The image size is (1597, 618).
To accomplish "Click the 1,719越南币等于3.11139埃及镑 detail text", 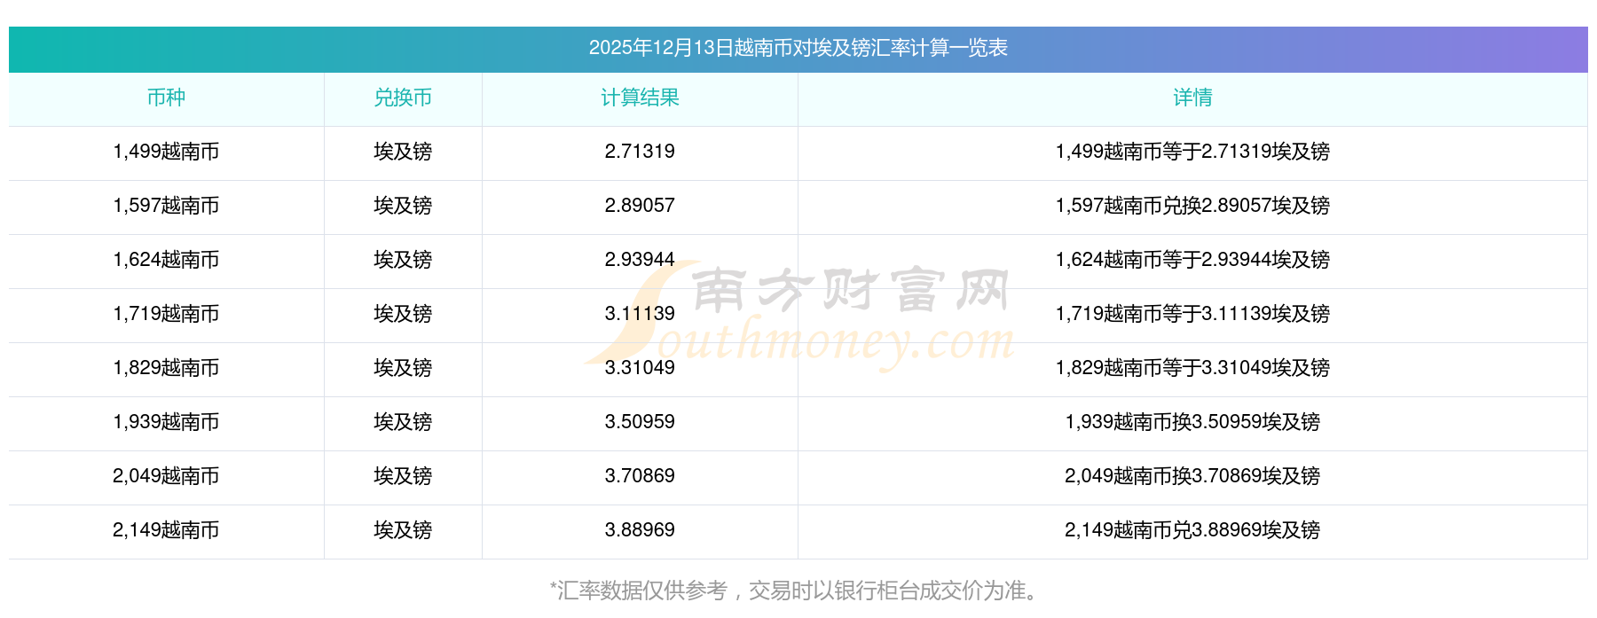I will pyautogui.click(x=1192, y=314).
